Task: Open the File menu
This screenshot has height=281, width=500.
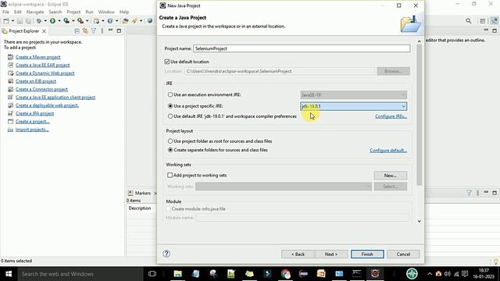Action: pyautogui.click(x=5, y=12)
